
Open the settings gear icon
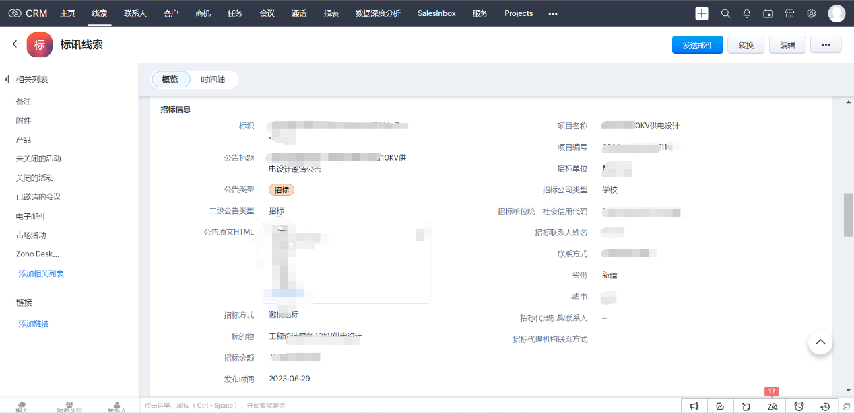click(x=811, y=13)
